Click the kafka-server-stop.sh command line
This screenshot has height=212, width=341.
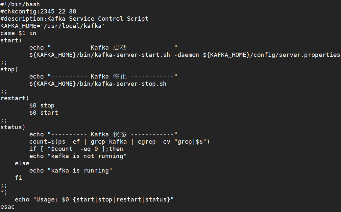click(98, 84)
